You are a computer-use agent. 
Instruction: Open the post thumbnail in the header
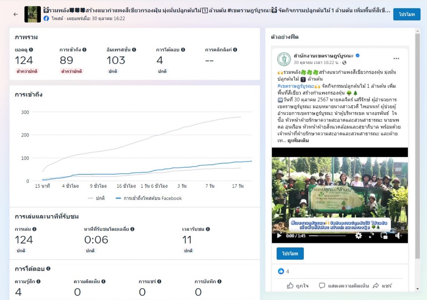(x=32, y=14)
